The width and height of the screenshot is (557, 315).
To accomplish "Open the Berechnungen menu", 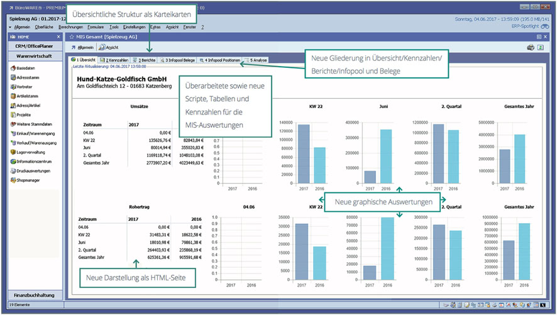I will tap(70, 27).
